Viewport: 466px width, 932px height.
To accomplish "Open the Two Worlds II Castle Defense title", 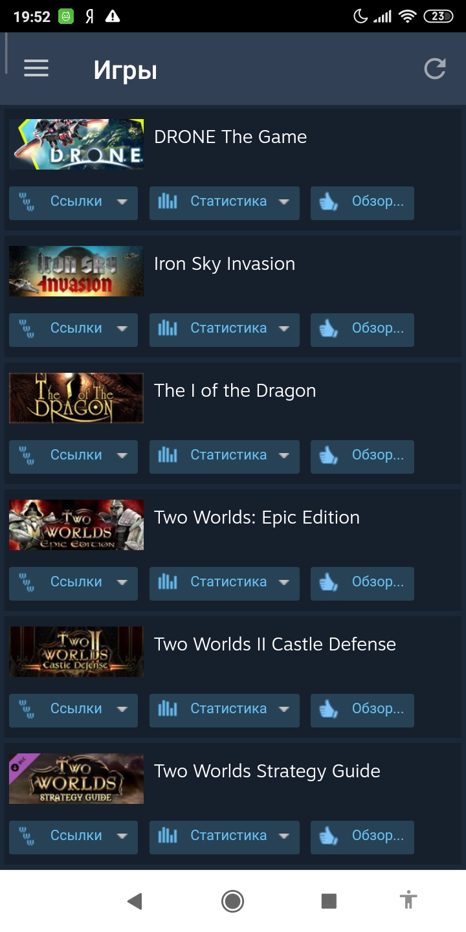I will 275,645.
